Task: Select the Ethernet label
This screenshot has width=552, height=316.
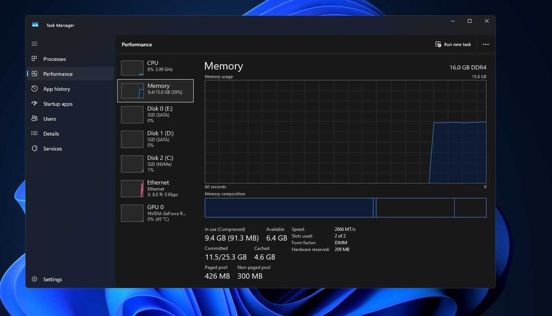Action: [x=158, y=182]
